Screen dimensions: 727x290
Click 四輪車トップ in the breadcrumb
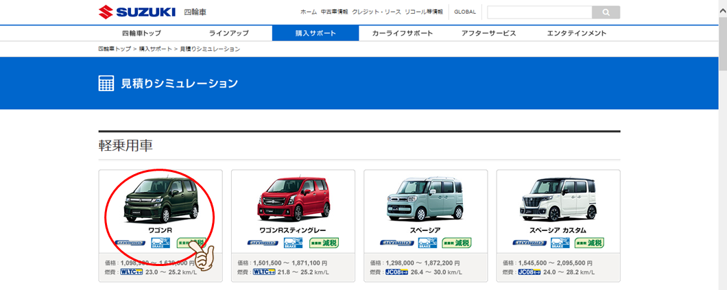pos(115,49)
